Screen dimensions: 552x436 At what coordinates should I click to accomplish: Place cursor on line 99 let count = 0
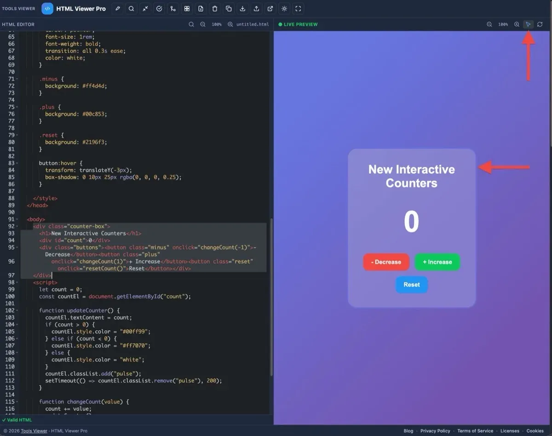[61, 289]
